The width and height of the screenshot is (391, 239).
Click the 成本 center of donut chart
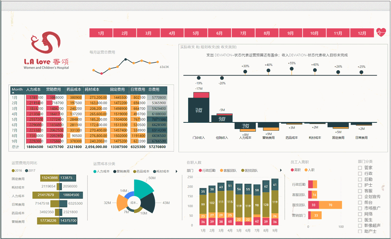point(134,203)
